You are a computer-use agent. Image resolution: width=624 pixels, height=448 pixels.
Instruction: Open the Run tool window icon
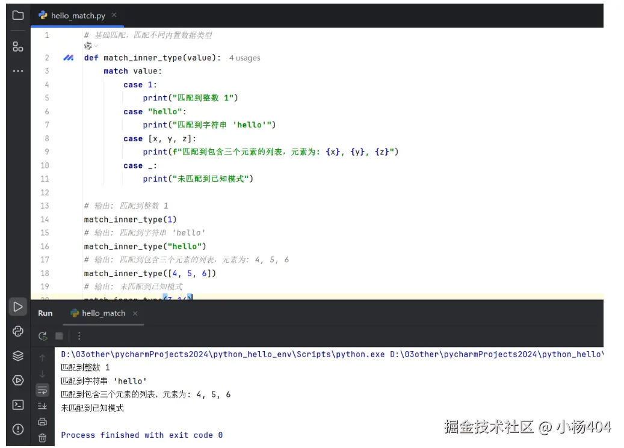point(18,307)
